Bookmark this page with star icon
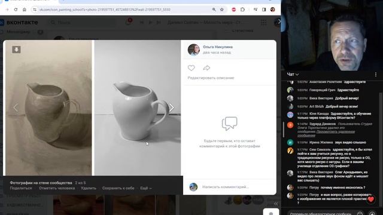 [x=222, y=10]
